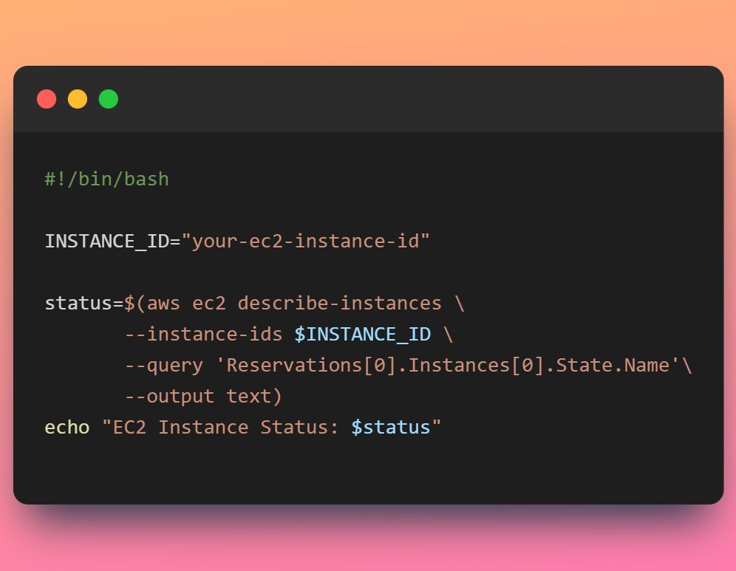Click the $INSTANCE_ID reference
The height and width of the screenshot is (571, 736).
tap(362, 334)
